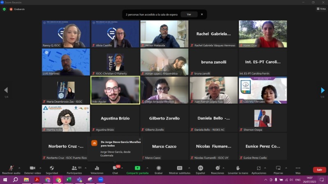
Task: Go to next gallery page arrow
Action: (323, 90)
